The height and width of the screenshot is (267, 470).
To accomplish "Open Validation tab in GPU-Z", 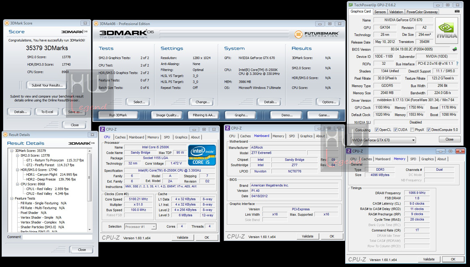I will (396, 12).
